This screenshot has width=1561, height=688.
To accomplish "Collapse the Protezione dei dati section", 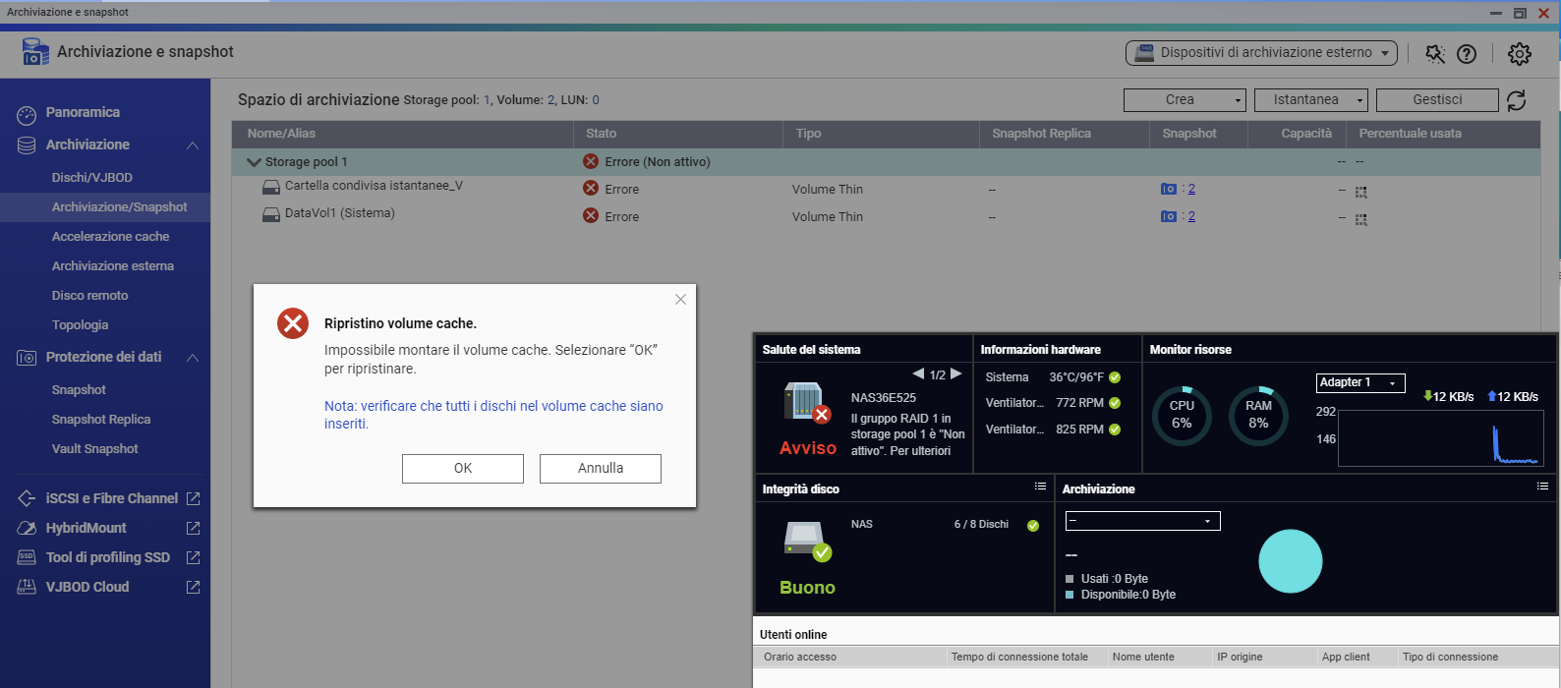I will [193, 358].
